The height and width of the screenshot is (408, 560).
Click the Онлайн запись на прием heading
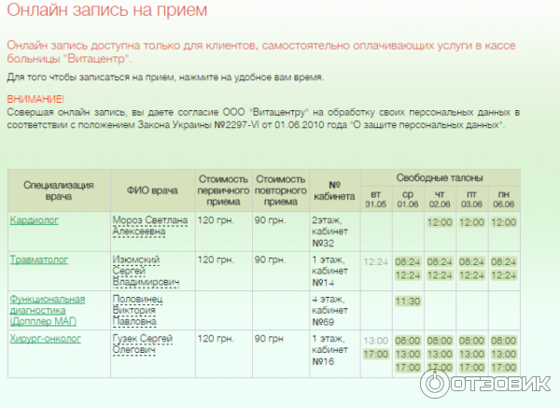click(x=106, y=10)
